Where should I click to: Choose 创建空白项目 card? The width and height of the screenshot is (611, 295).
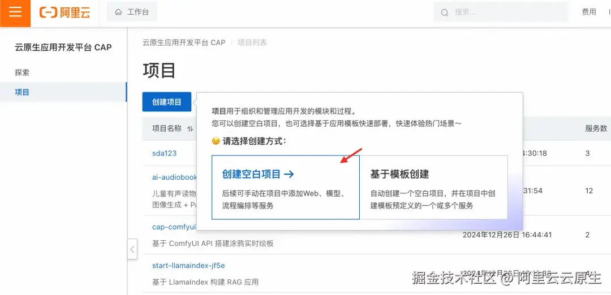pos(286,188)
